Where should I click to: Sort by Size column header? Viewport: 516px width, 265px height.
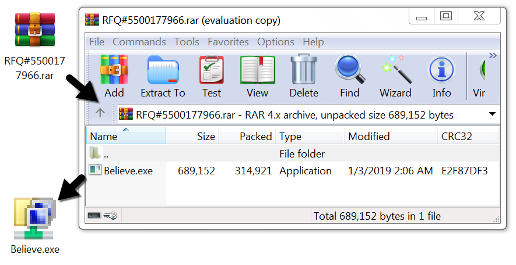point(192,136)
